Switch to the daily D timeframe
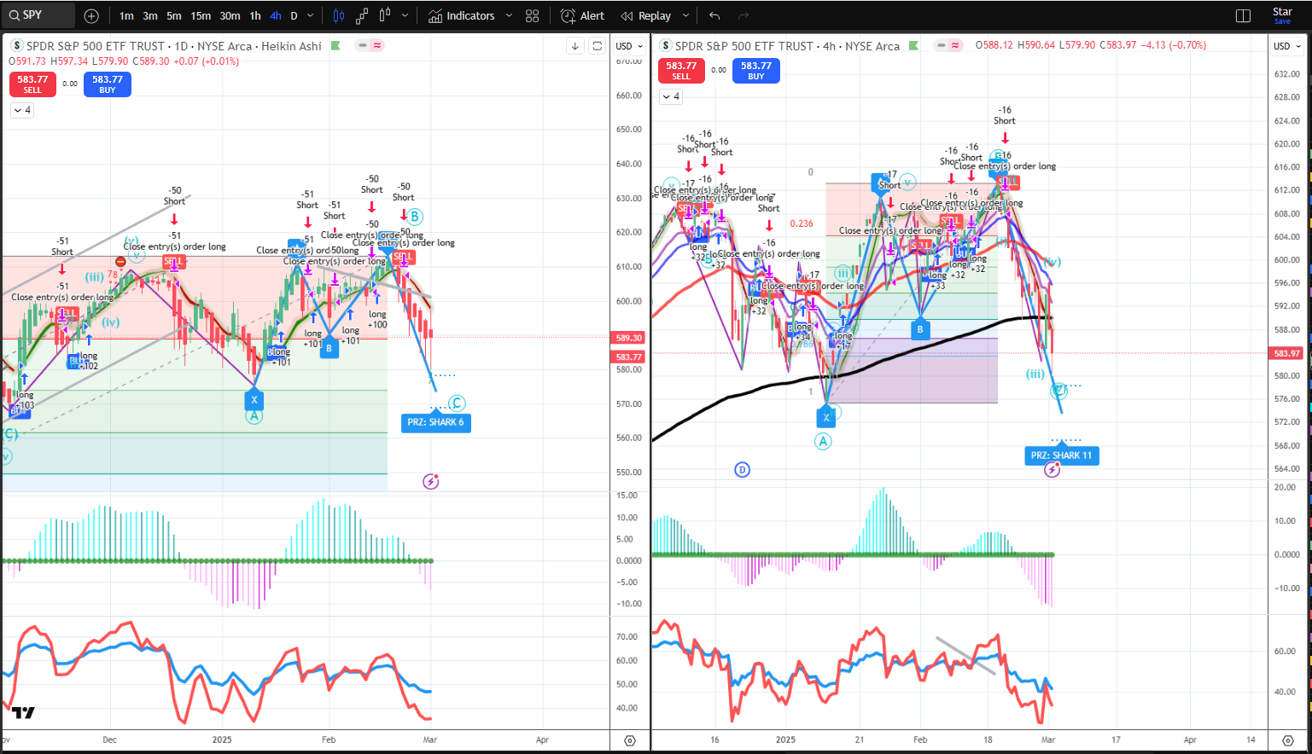This screenshot has height=754, width=1312. click(294, 15)
